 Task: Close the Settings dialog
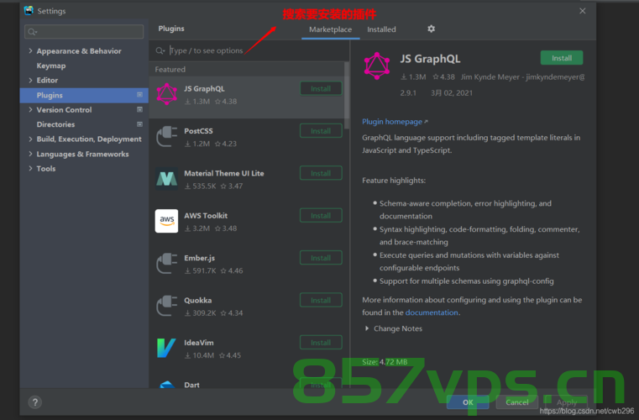pyautogui.click(x=583, y=11)
